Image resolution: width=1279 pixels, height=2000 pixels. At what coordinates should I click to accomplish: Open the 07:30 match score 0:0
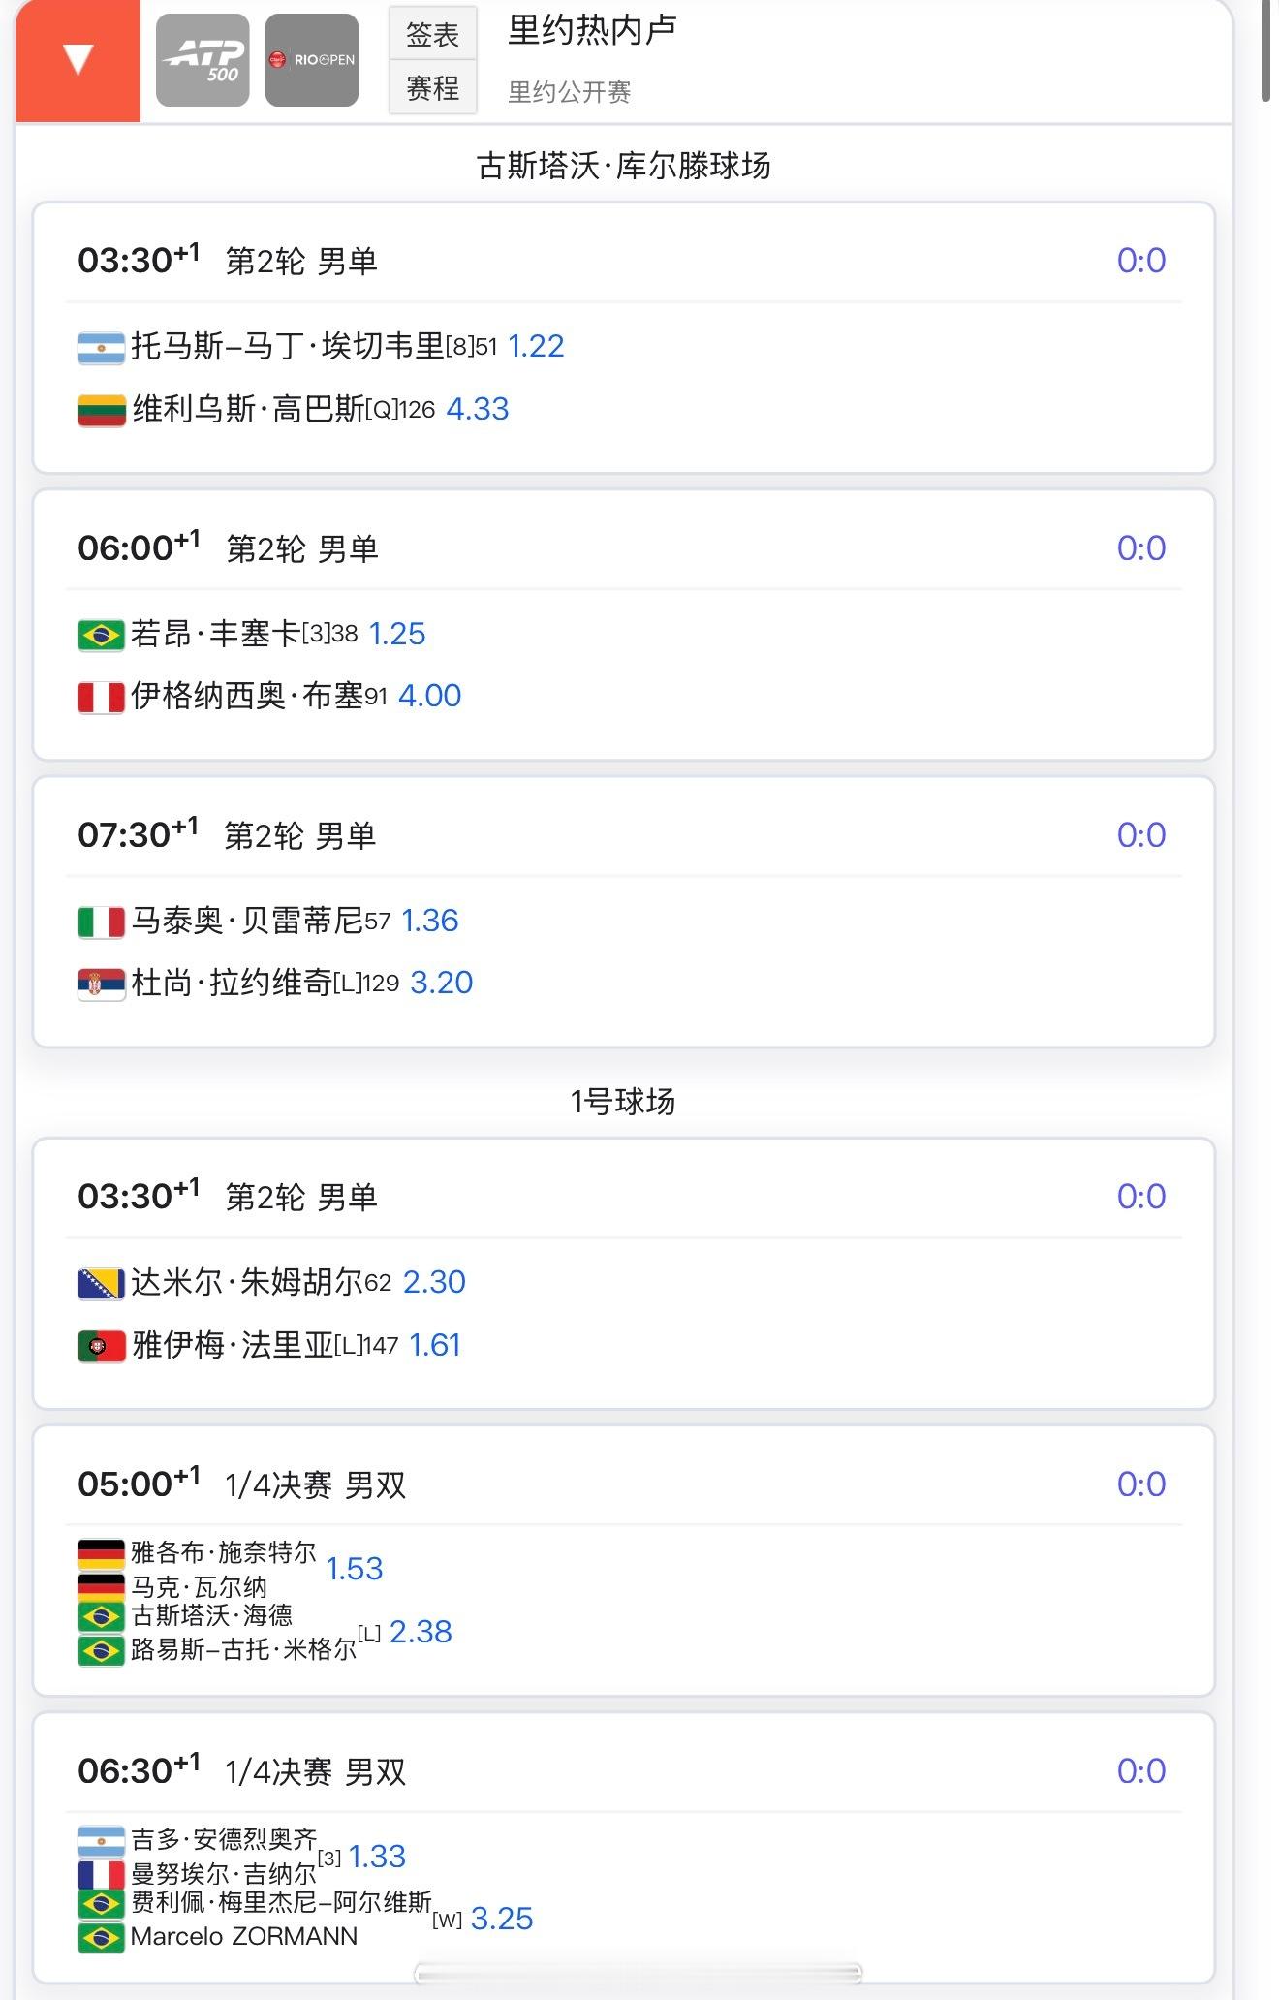click(x=1140, y=834)
